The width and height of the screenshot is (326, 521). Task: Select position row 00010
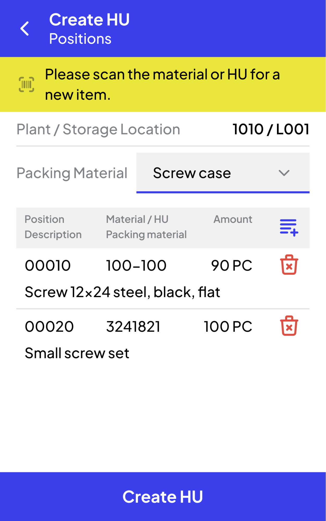tap(48, 266)
